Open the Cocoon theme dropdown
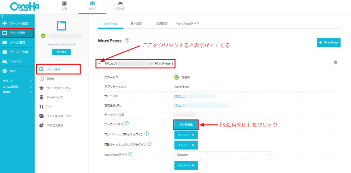 pos(223,155)
